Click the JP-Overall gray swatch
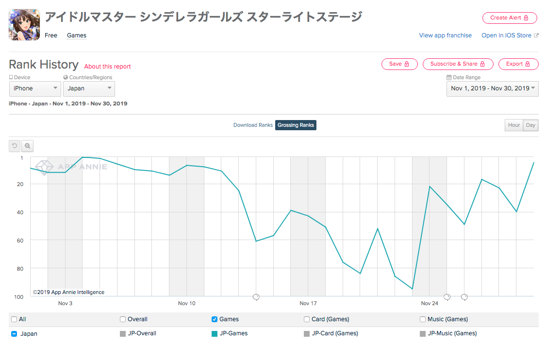The image size is (546, 346). pos(123,334)
